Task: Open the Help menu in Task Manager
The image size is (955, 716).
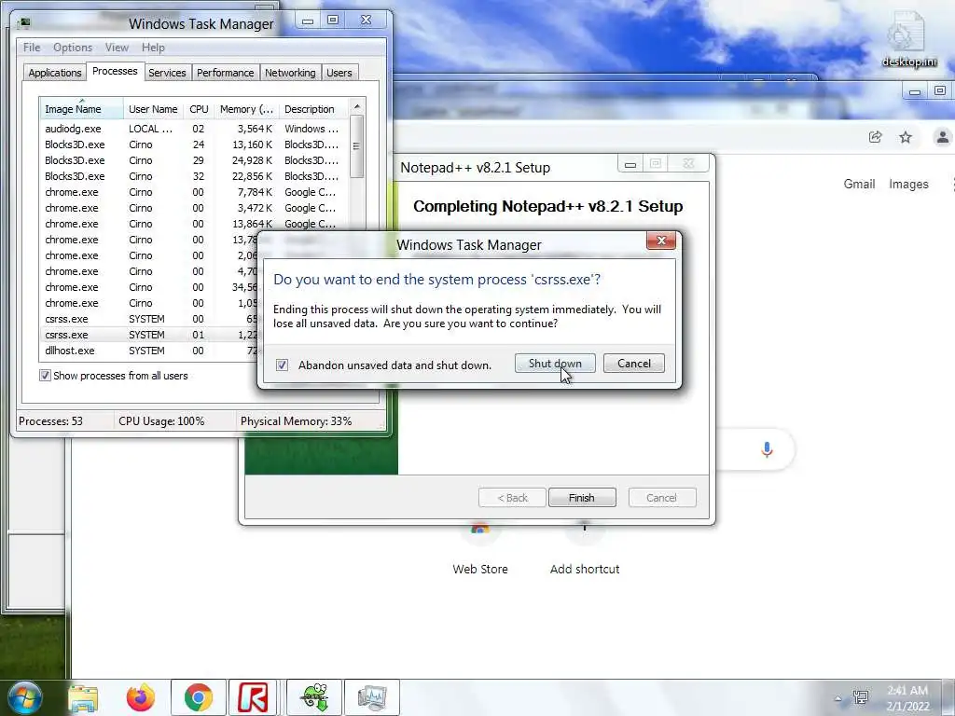Action: 153,48
